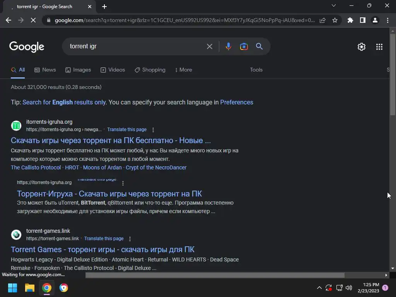
Task: Open the notification count badge
Action: (x=386, y=288)
